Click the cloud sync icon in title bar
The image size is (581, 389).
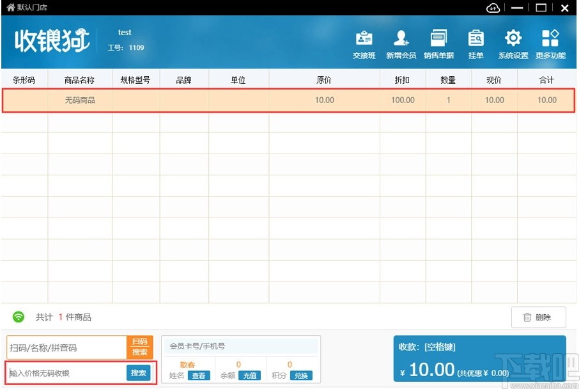493,8
